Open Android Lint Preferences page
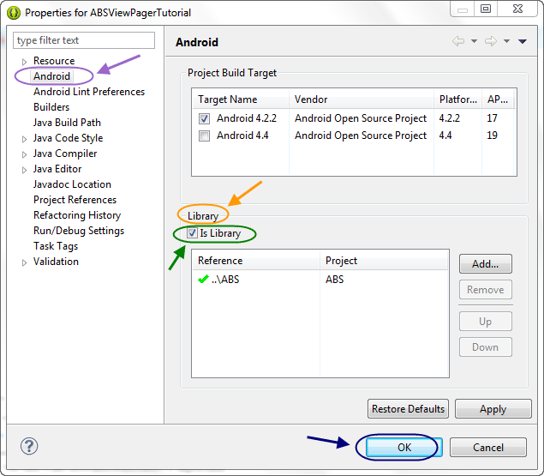Screen dimensions: 544x476 click(x=89, y=92)
